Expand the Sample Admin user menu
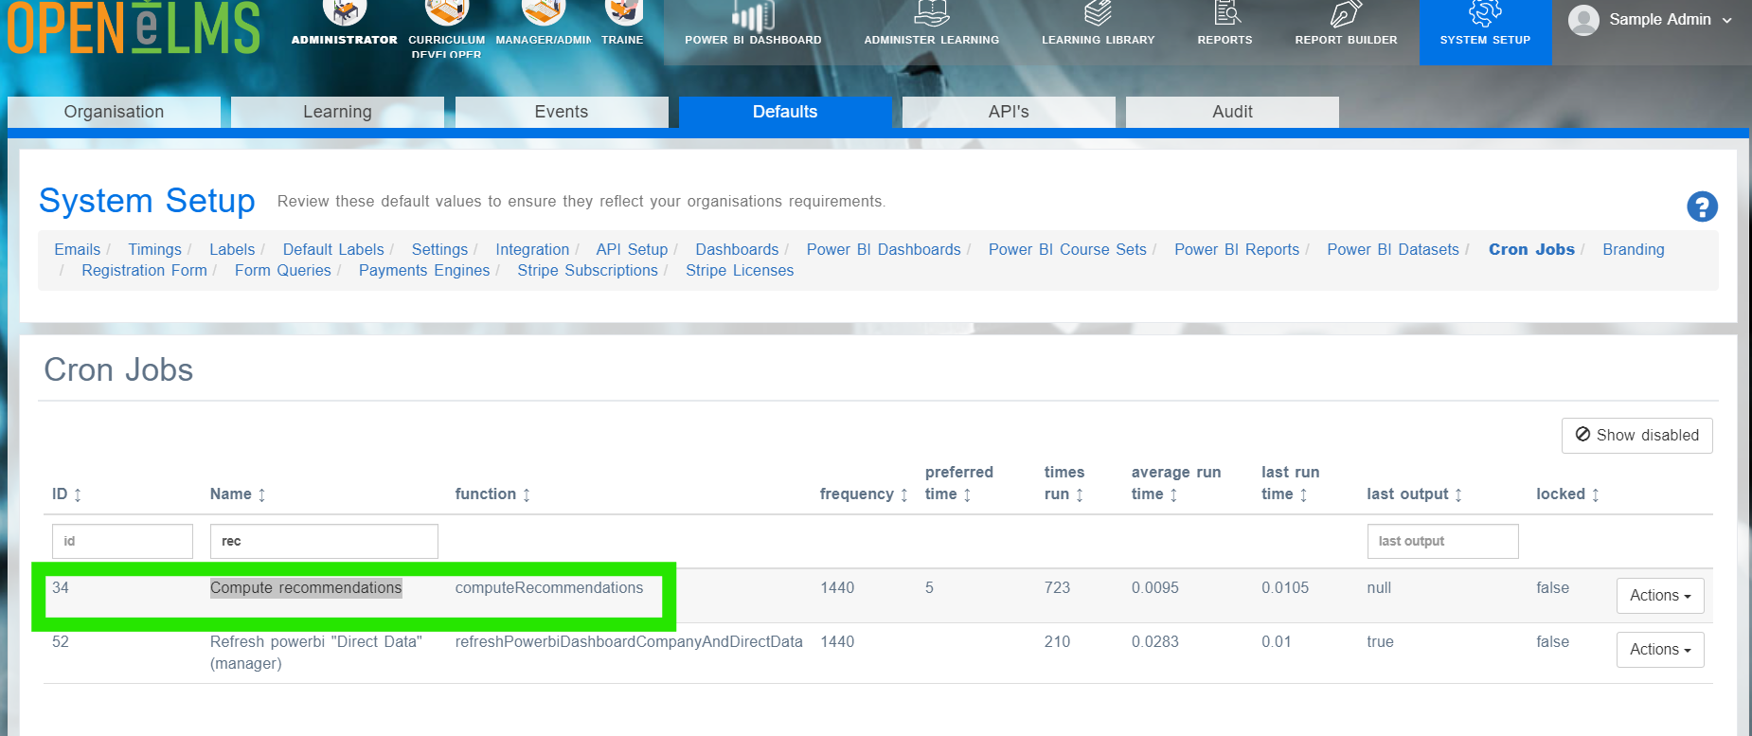This screenshot has width=1752, height=736. (x=1727, y=20)
